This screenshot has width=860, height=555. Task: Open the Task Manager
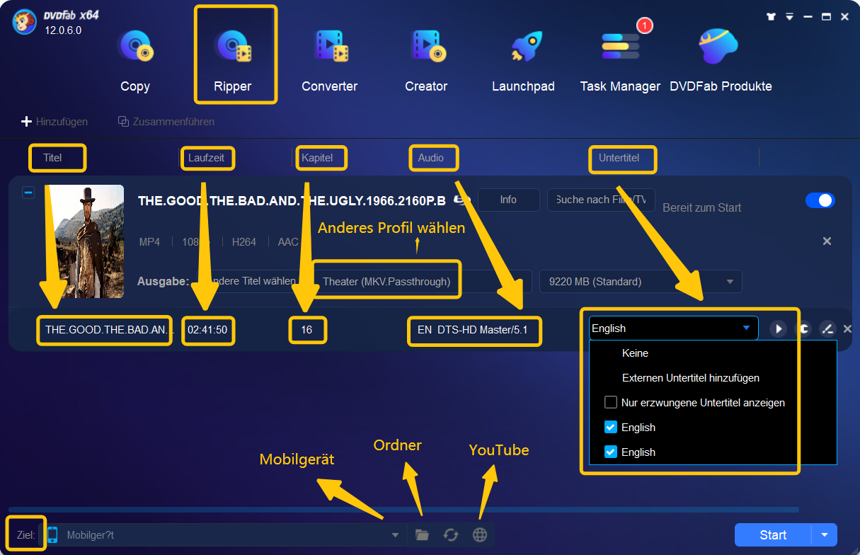point(620,60)
